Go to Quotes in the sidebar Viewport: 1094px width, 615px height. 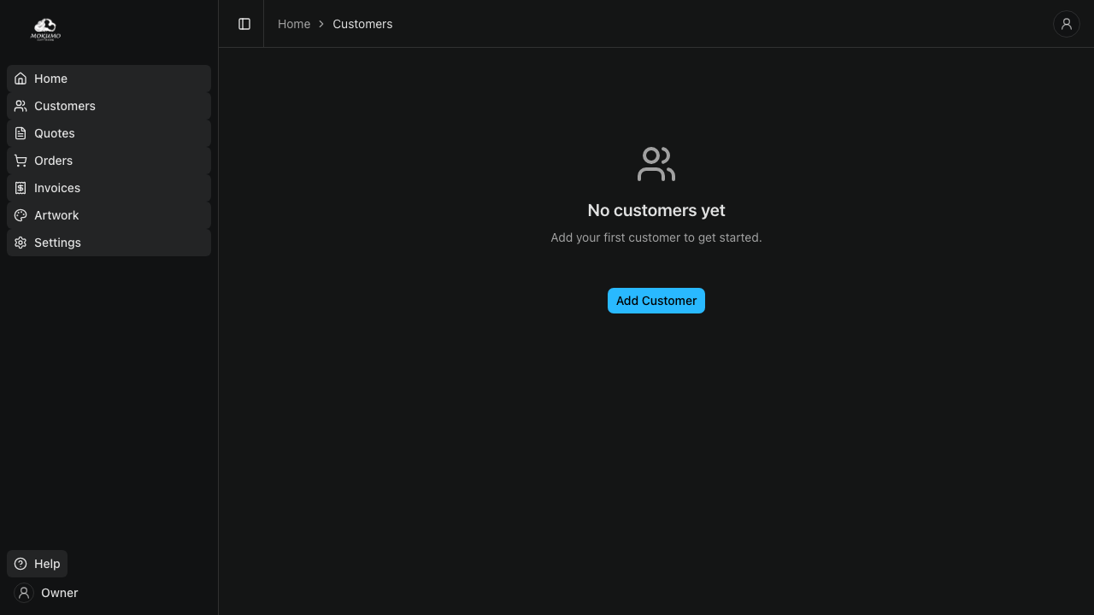pos(55,133)
